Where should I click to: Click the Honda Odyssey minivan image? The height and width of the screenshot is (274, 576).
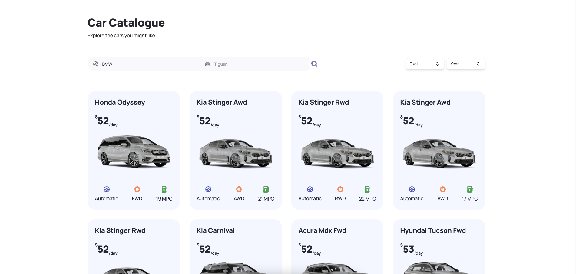[x=134, y=152]
